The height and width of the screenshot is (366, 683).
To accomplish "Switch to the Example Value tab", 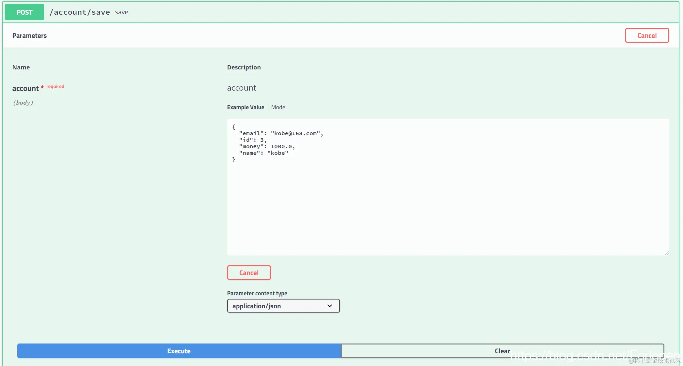I will [246, 107].
